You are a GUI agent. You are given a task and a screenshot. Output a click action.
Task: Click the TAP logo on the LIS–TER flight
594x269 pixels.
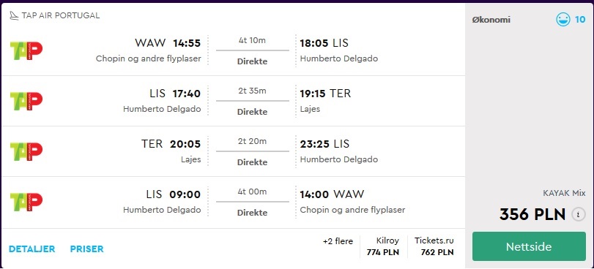pyautogui.click(x=26, y=101)
